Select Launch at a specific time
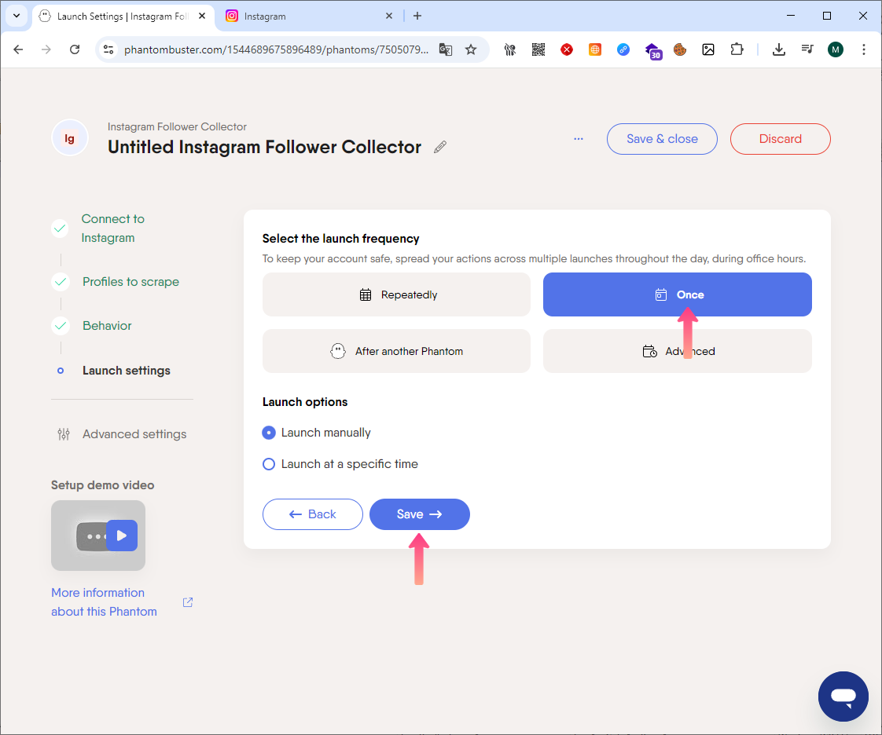 [269, 464]
